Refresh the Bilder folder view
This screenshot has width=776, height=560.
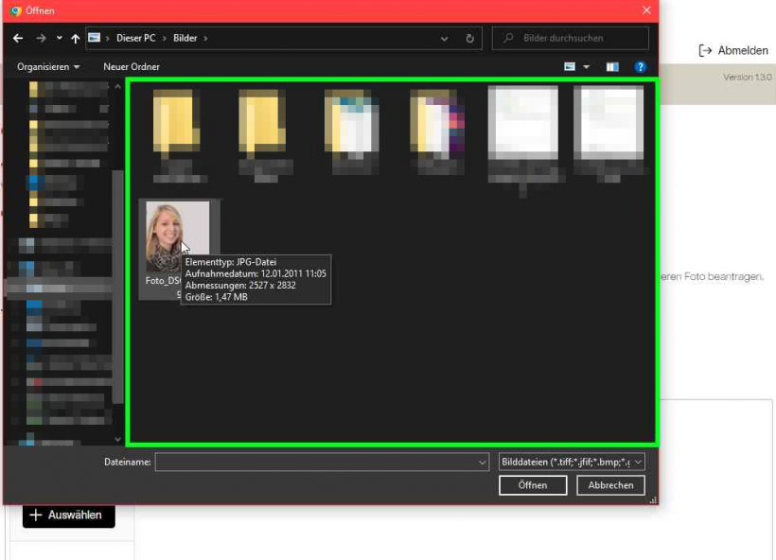469,39
